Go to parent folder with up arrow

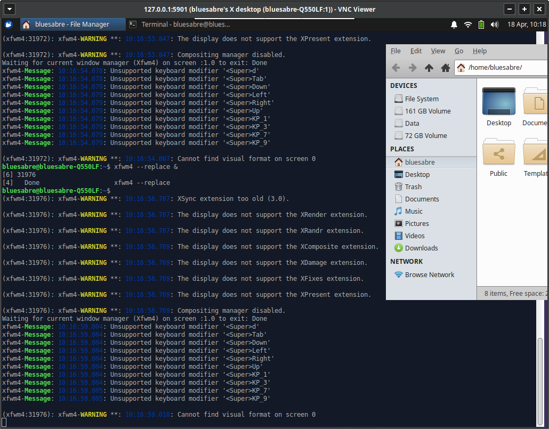[x=429, y=68]
